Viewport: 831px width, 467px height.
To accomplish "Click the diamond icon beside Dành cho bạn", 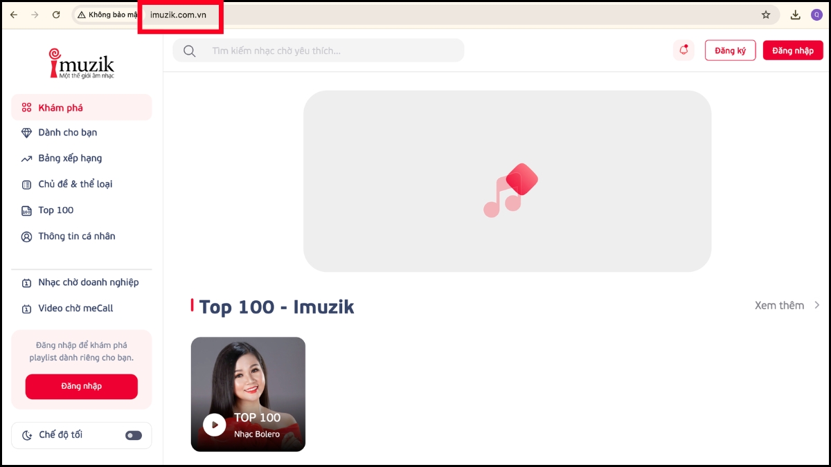I will click(x=26, y=132).
